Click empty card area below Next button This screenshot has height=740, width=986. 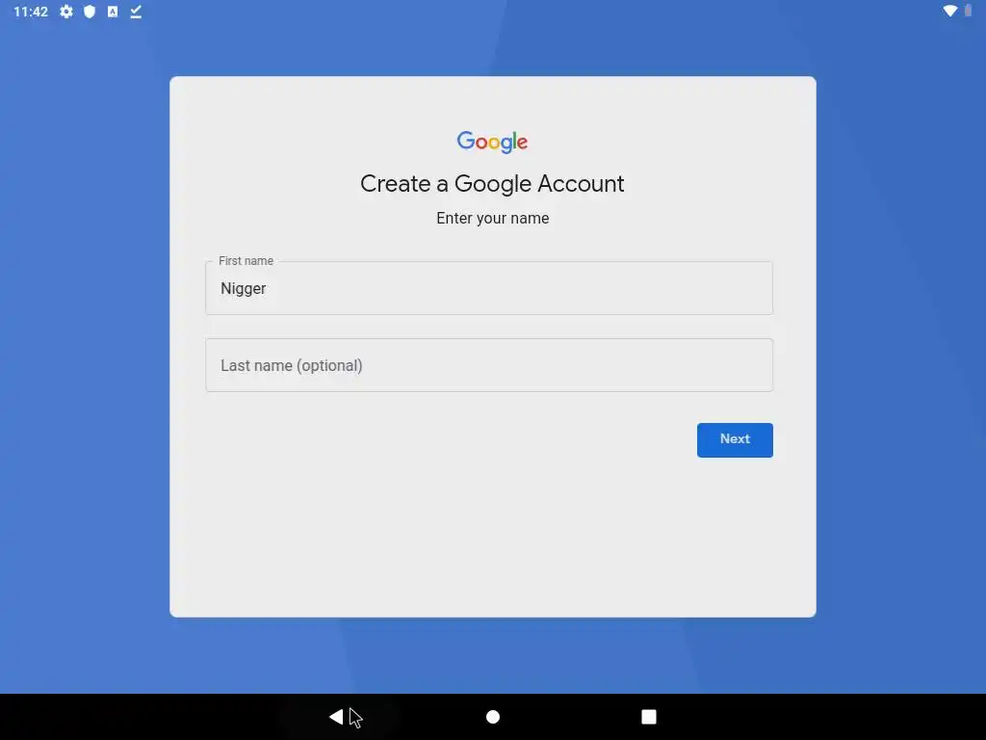point(492,535)
